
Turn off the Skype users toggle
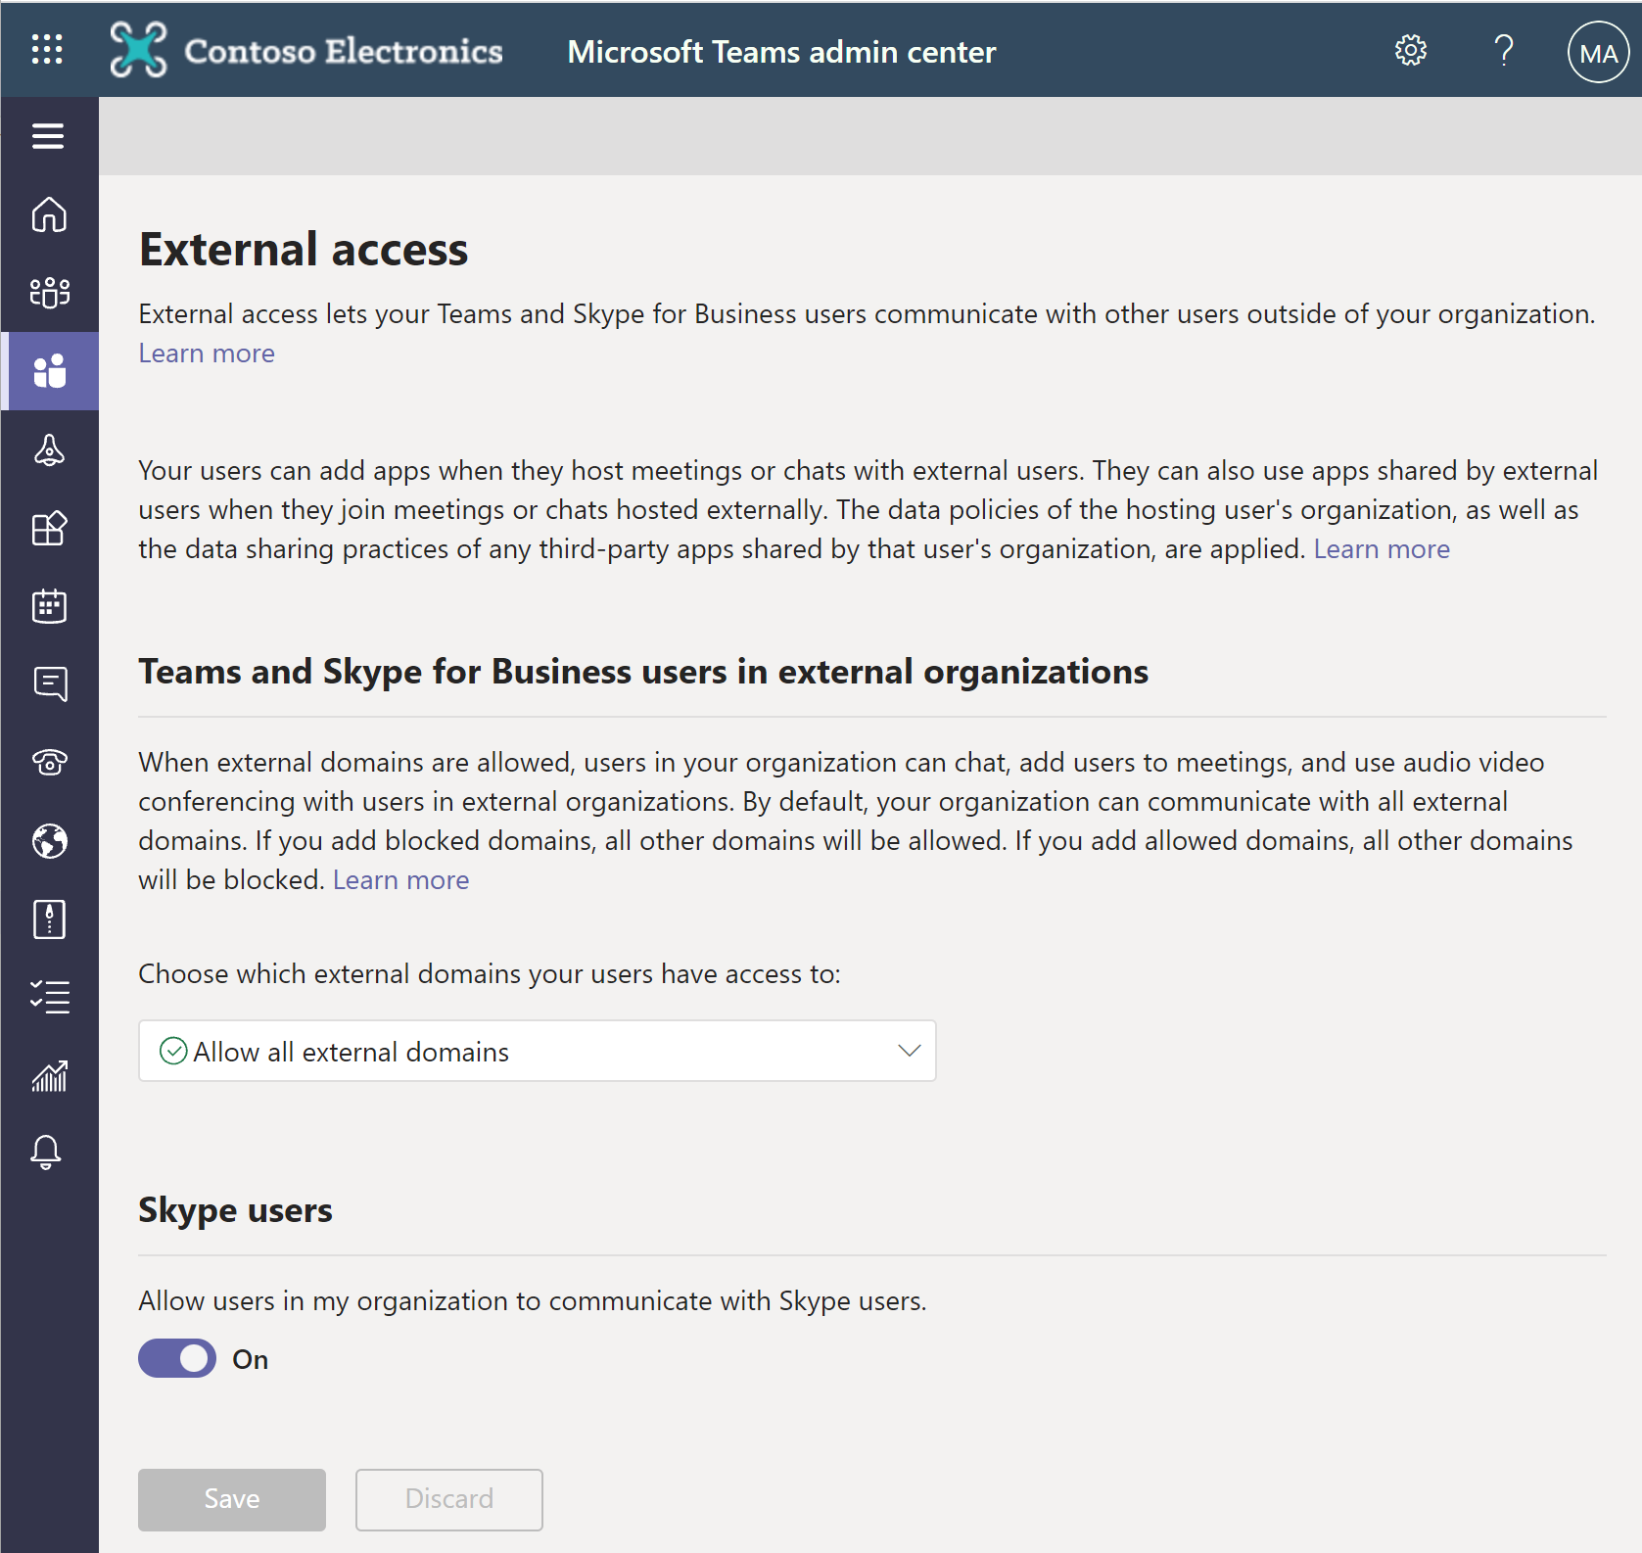pyautogui.click(x=177, y=1358)
